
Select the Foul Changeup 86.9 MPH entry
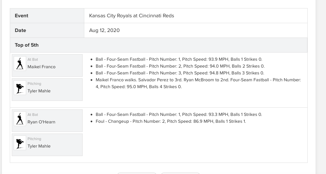point(171,121)
